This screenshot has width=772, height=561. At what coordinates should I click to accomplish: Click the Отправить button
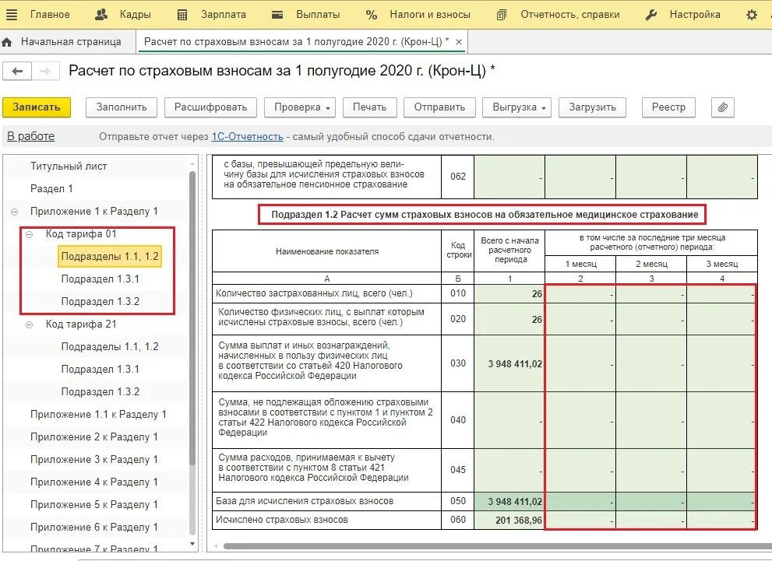[x=439, y=107]
